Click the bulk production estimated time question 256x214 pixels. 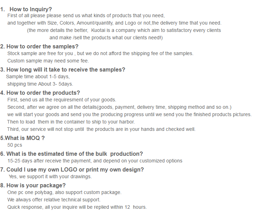point(72,154)
